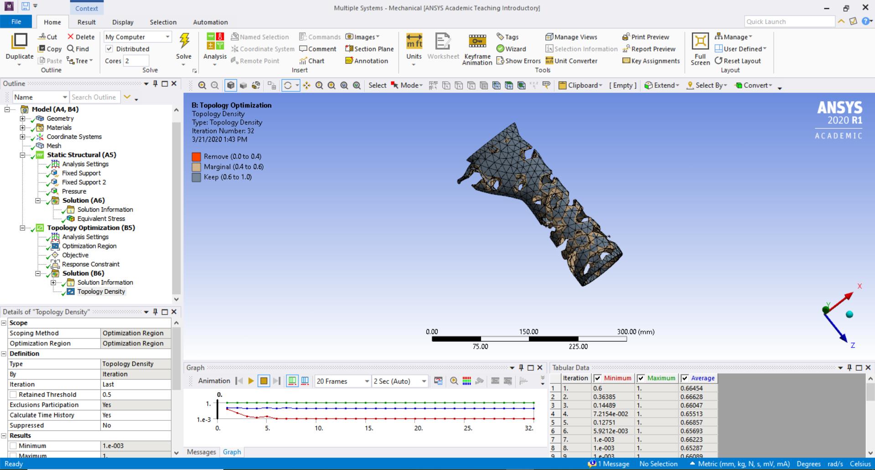Click the Keep (0.6 to 1.0) color swatch
The image size is (875, 470).
pyautogui.click(x=196, y=177)
